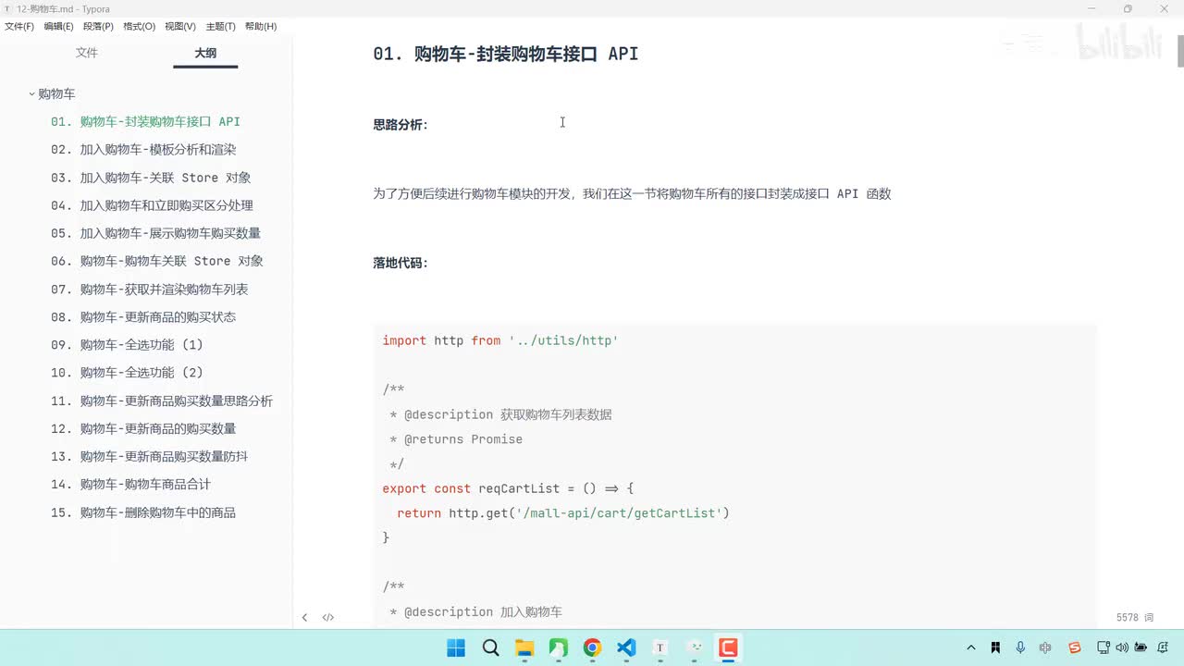Open the notification center icon
Image resolution: width=1184 pixels, height=666 pixels.
pyautogui.click(x=1164, y=647)
